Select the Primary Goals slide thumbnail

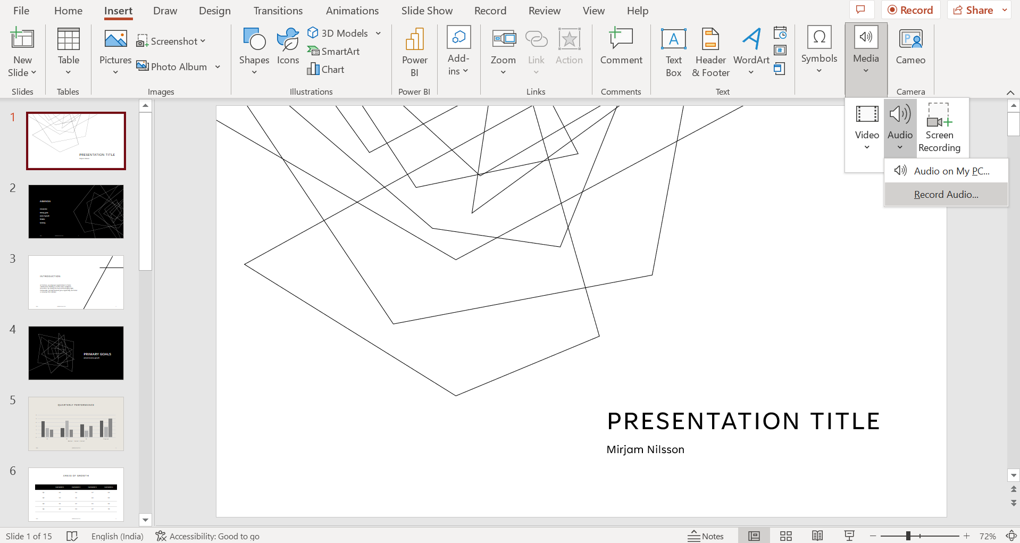coord(76,353)
